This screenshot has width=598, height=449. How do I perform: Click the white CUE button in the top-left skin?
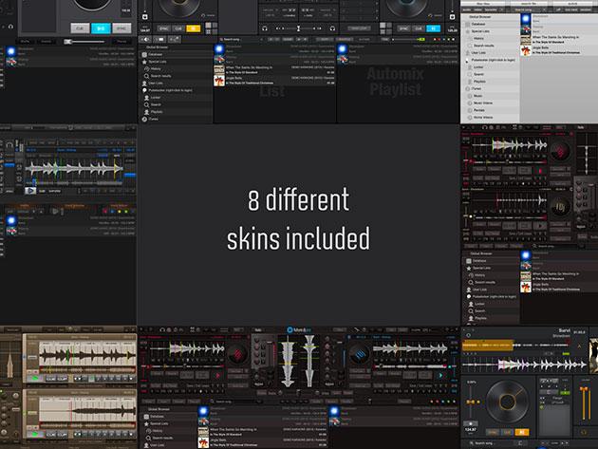point(80,28)
